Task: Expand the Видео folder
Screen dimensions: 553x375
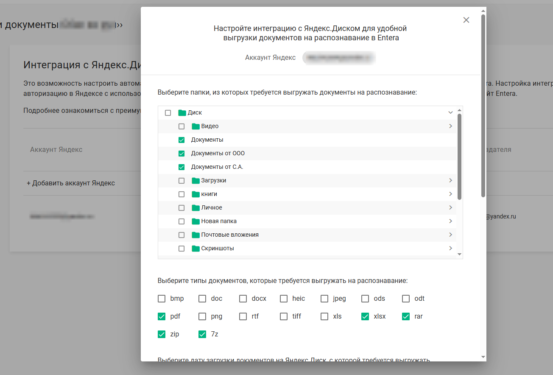Action: (x=450, y=126)
